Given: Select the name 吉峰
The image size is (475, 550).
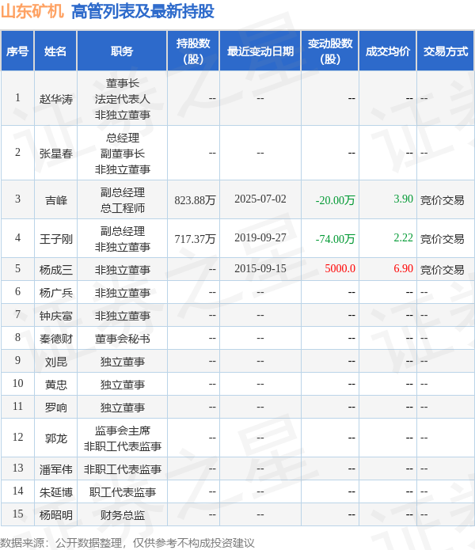Looking at the screenshot, I should coord(55,200).
